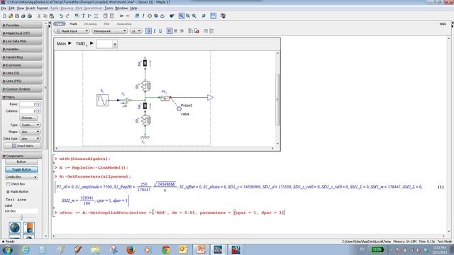Click the slider component in palette
Screen dimensions: 454x255
(x=21, y=217)
